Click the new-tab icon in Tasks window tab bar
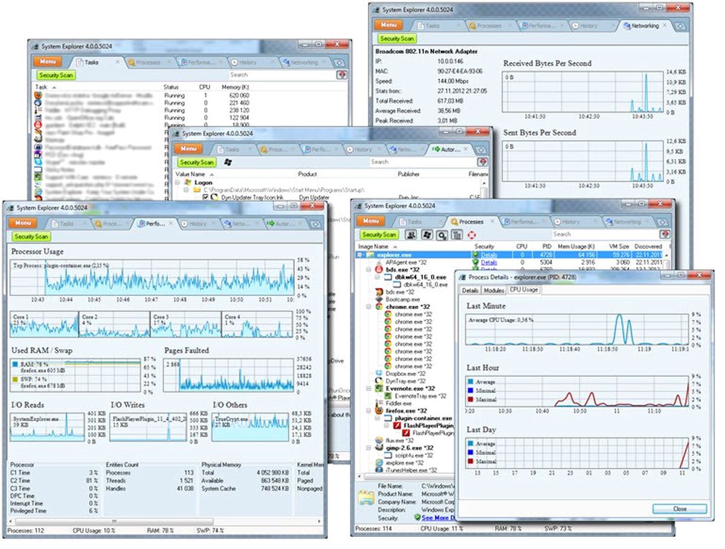Viewport: 725px width, 549px height. point(340,62)
